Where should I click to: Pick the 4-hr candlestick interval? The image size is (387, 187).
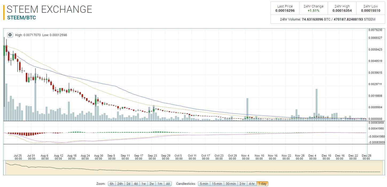coord(252,184)
